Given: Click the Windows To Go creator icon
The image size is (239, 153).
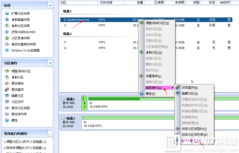Looking at the screenshot, I should coord(7,50).
